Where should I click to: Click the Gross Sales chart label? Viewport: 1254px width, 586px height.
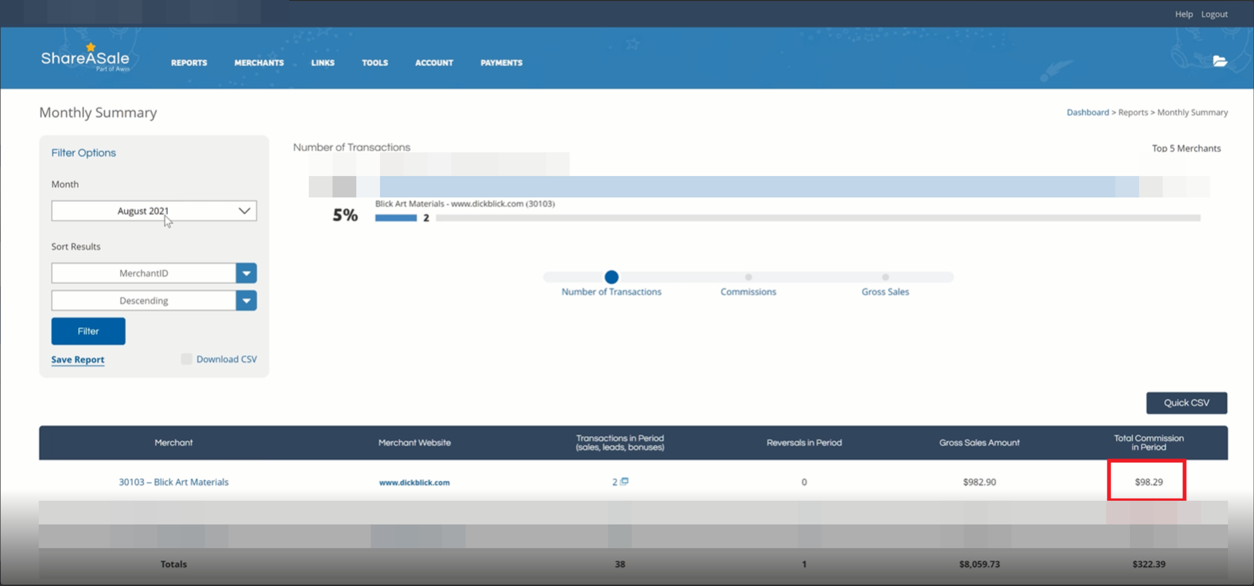point(885,291)
